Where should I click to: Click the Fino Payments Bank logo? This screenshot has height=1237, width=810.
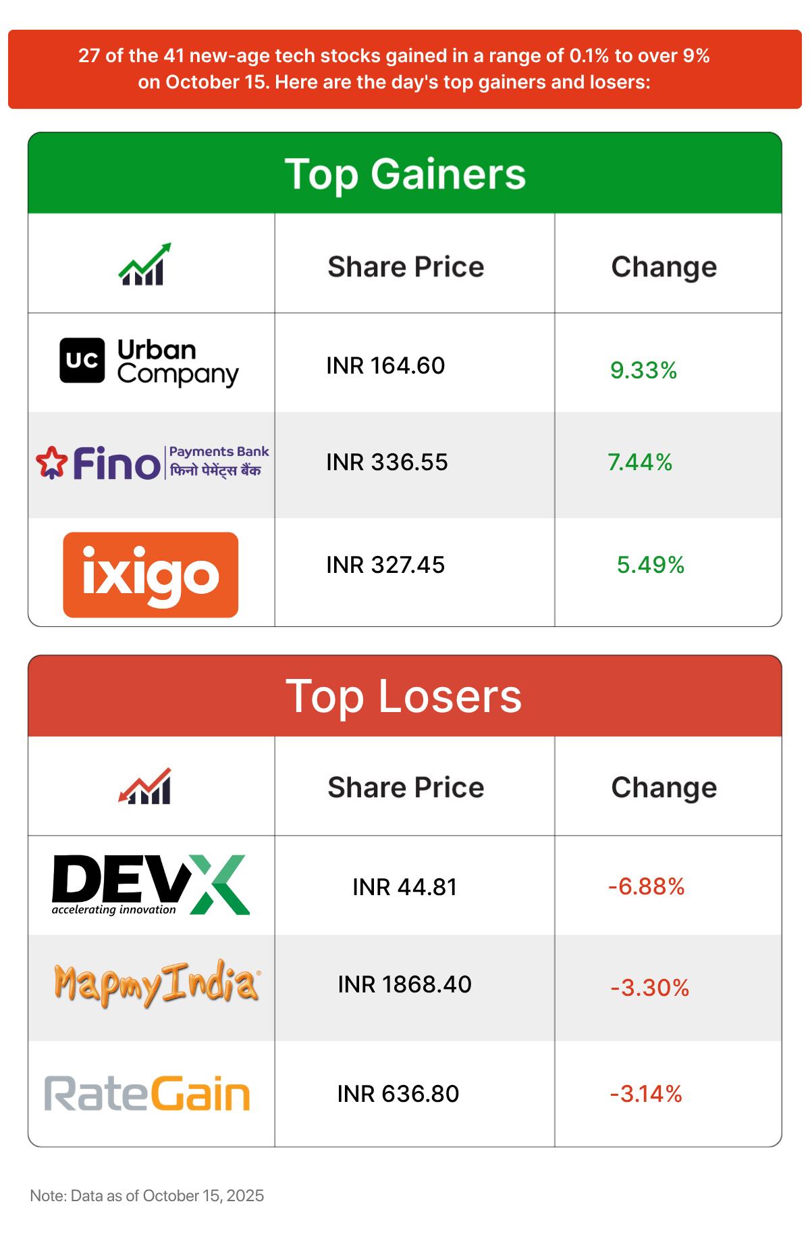(x=152, y=463)
